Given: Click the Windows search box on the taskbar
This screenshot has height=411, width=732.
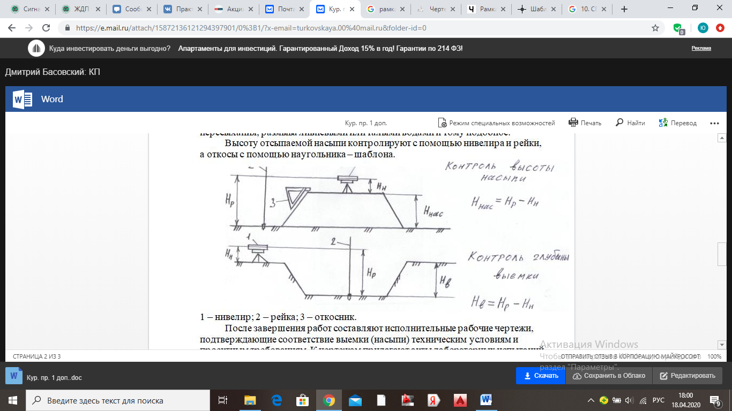Looking at the screenshot, I should 117,400.
